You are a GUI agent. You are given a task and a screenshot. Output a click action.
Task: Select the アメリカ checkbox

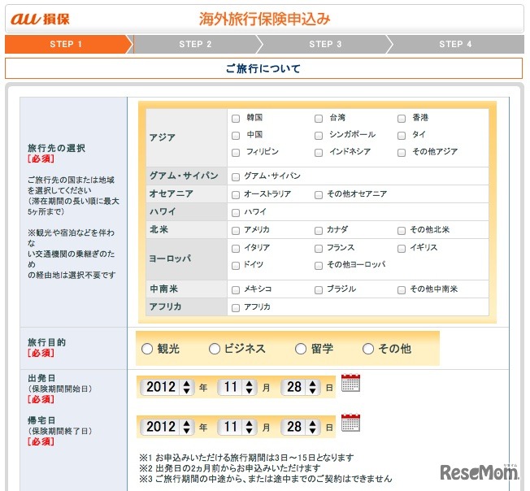coord(236,231)
